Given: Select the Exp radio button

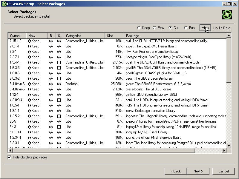Looking at the screenshot, I should 186,28.
